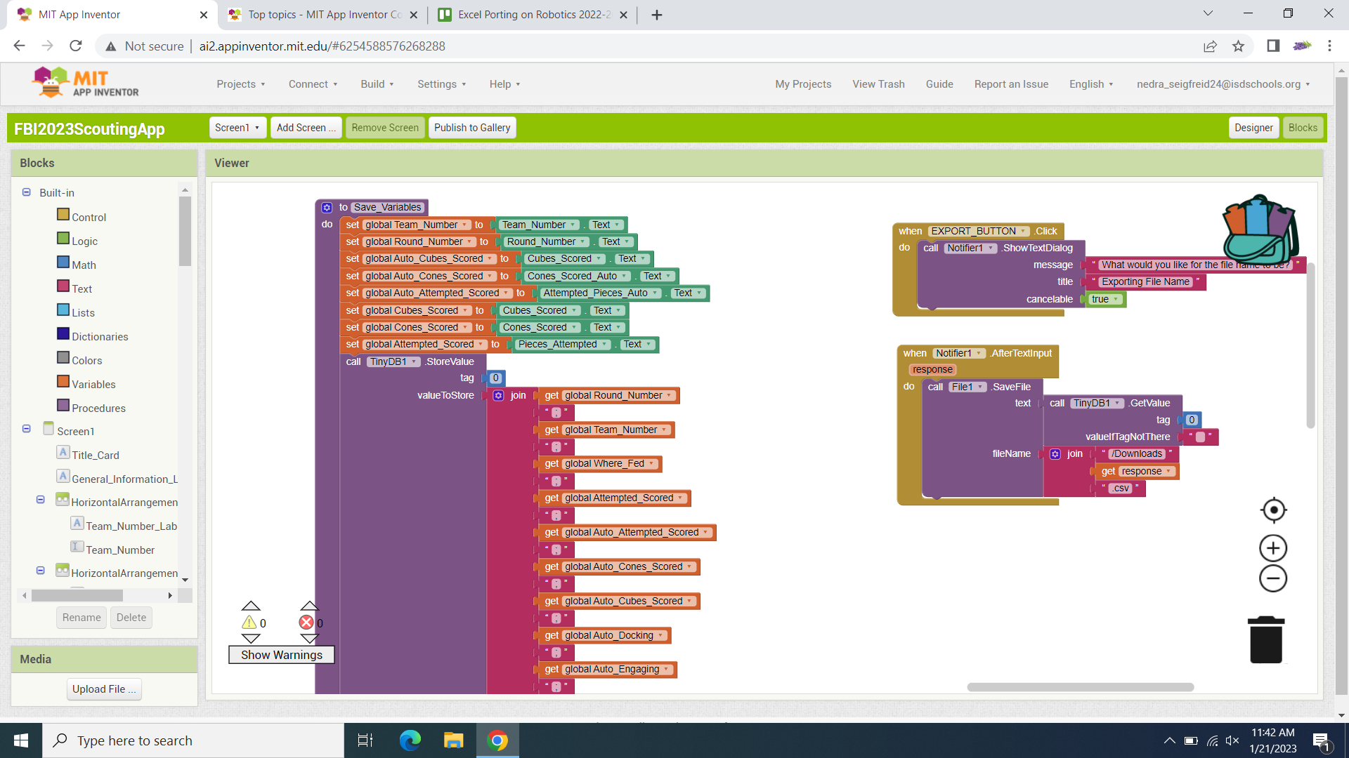1349x758 pixels.
Task: Click the viewer's horizontal scrollbar
Action: click(x=1080, y=687)
